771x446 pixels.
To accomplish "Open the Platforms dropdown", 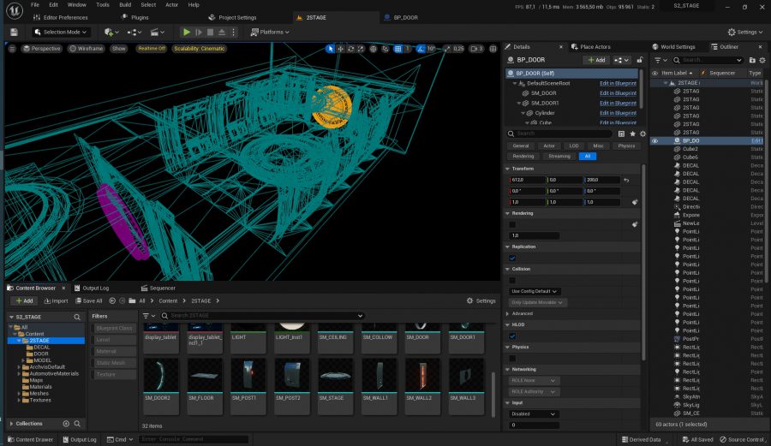I will click(x=270, y=32).
